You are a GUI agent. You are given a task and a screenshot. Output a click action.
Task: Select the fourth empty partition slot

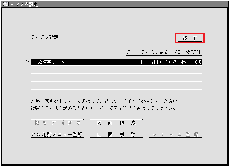[116, 86]
